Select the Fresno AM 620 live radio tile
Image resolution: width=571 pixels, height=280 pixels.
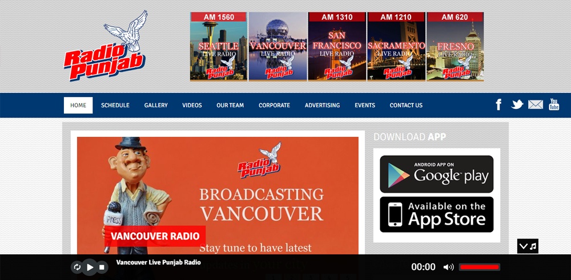point(455,46)
